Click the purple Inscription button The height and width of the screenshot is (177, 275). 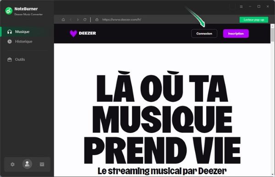(x=236, y=33)
